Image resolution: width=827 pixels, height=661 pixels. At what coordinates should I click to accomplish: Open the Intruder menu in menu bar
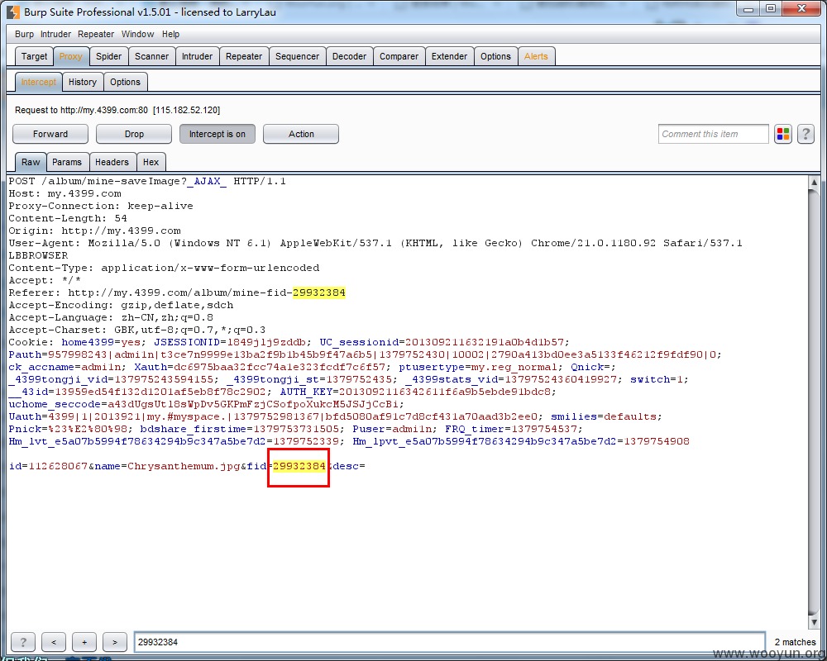pos(55,34)
